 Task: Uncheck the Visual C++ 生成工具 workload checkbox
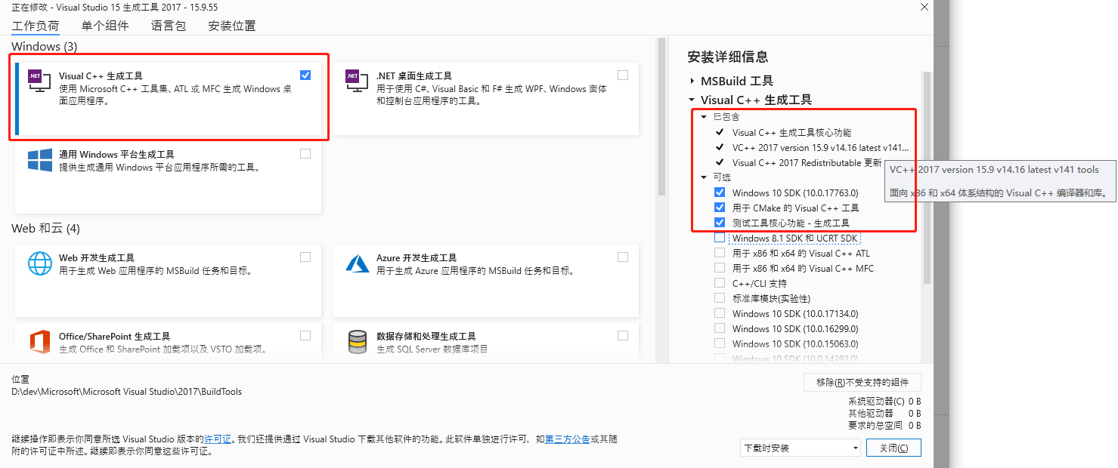click(305, 75)
